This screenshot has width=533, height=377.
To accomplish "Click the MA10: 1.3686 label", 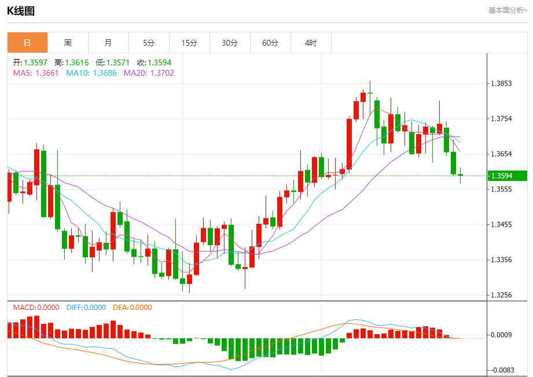I will tap(91, 73).
